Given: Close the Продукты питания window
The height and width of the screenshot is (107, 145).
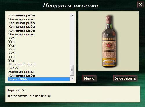Looking at the screenshot, I should pos(140,5).
